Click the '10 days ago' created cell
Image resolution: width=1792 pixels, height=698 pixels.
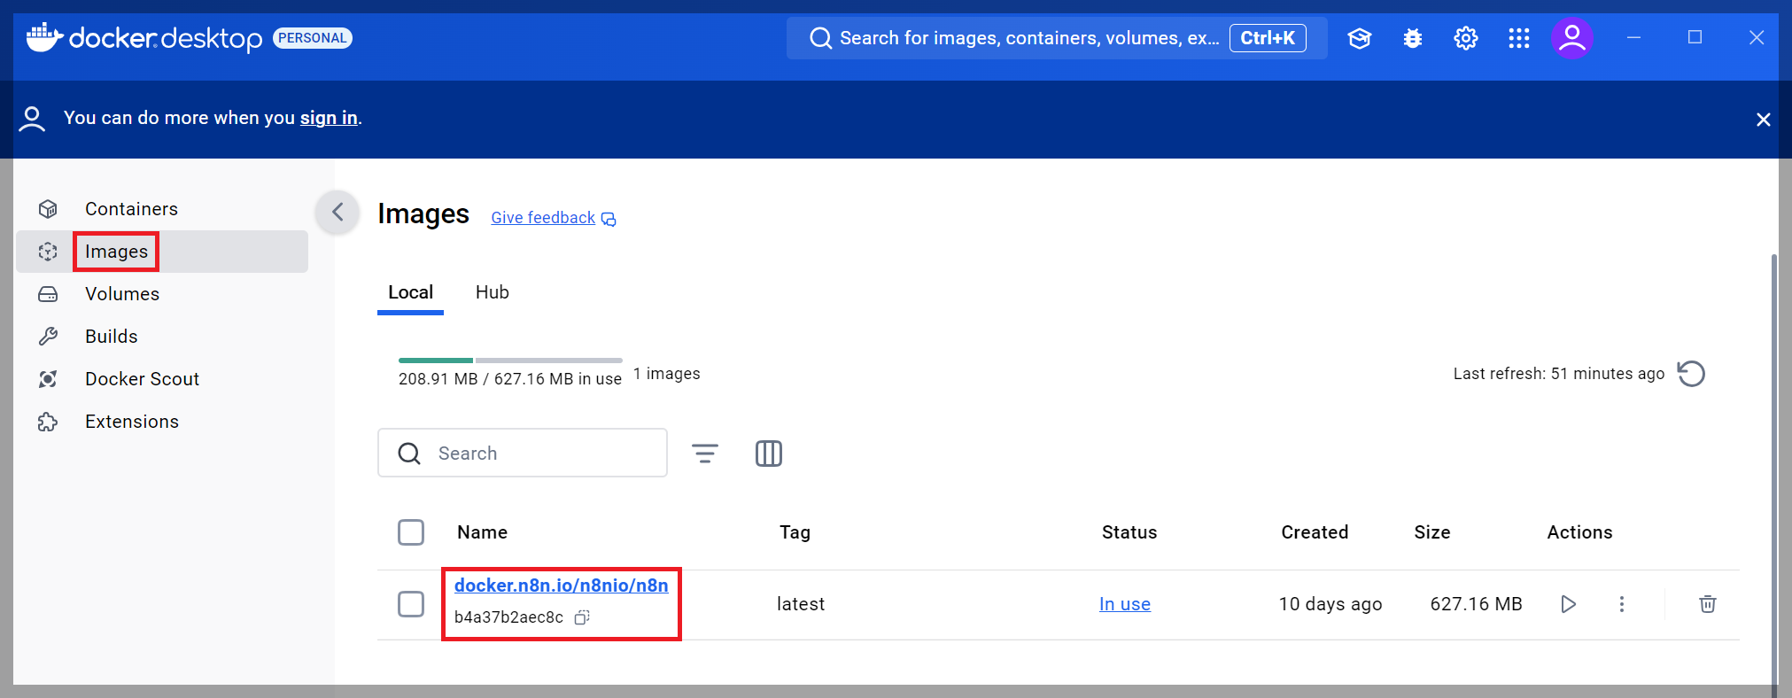coord(1330,604)
